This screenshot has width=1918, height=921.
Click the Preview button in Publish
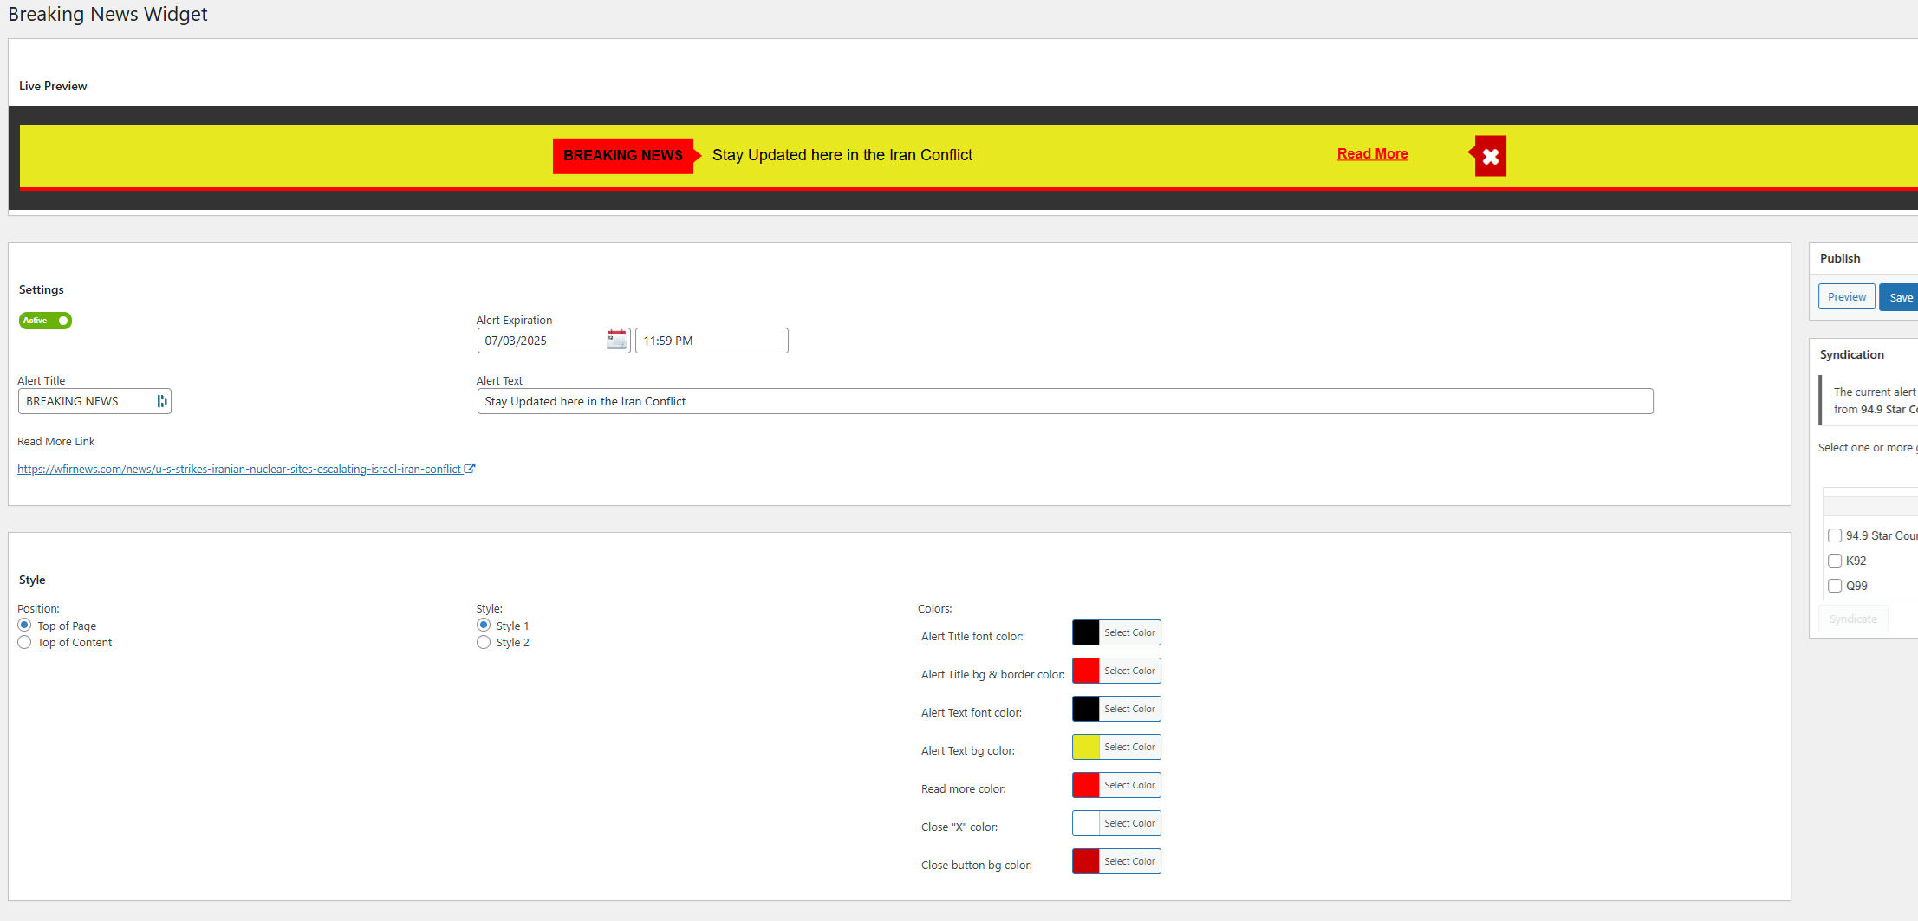(x=1846, y=297)
